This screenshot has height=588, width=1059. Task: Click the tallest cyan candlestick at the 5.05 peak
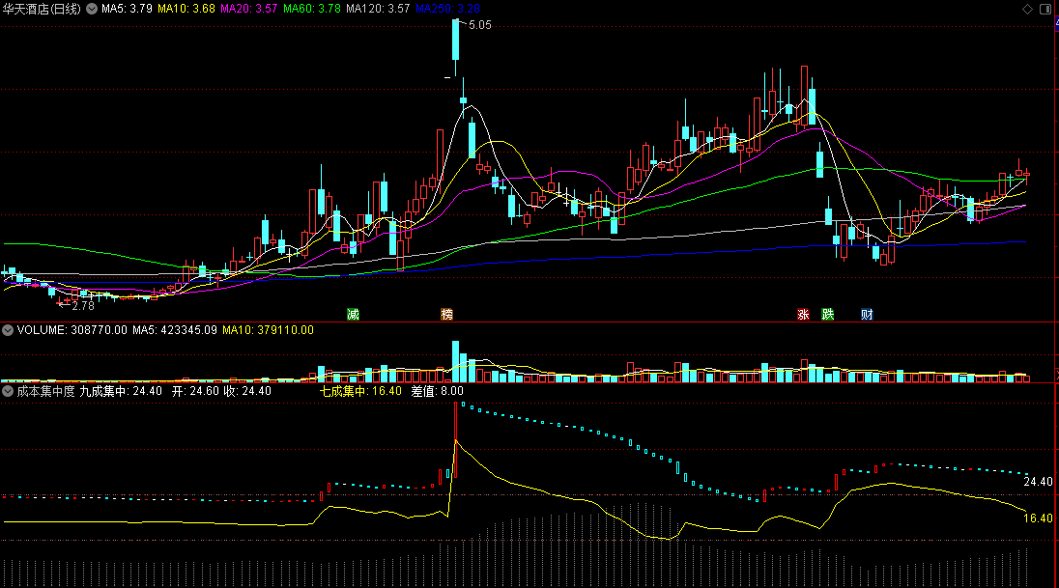click(x=456, y=40)
